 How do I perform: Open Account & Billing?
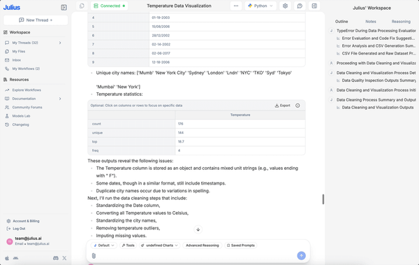tap(26, 221)
